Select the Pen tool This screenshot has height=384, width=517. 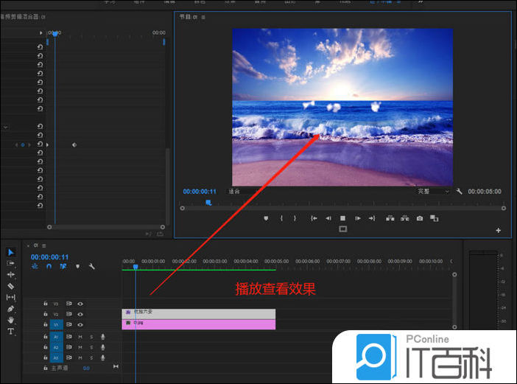(10, 308)
